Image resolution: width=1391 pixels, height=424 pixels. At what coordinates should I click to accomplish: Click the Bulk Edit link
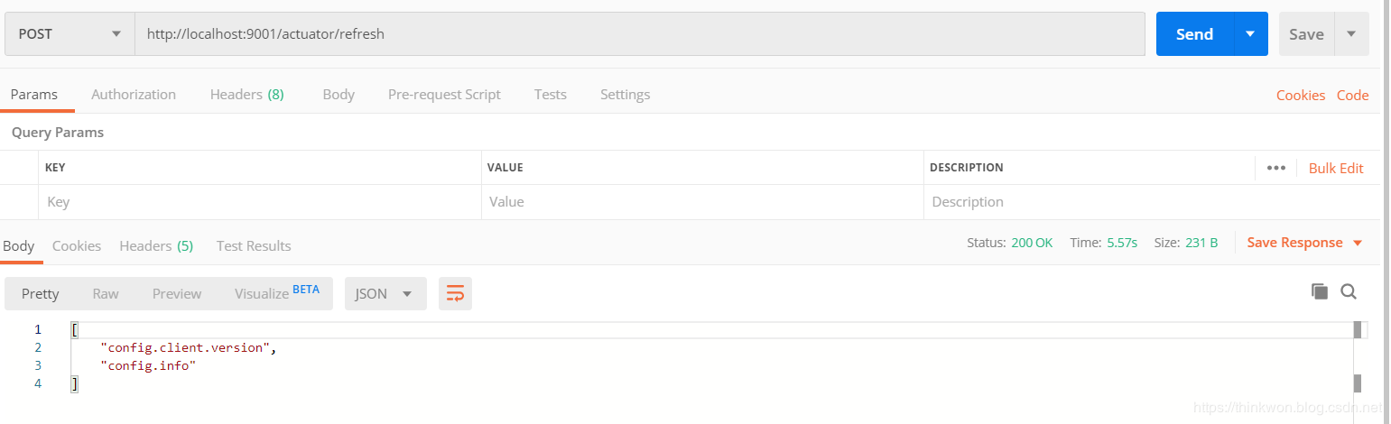(1336, 168)
